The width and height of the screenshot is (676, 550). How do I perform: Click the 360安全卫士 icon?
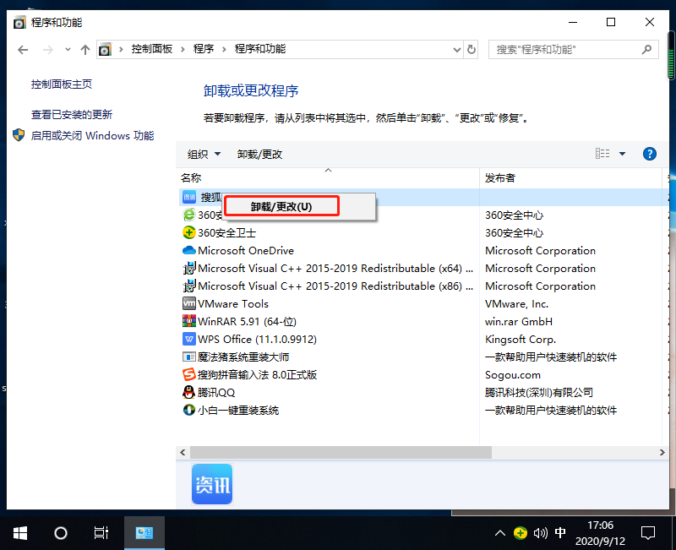(x=190, y=232)
